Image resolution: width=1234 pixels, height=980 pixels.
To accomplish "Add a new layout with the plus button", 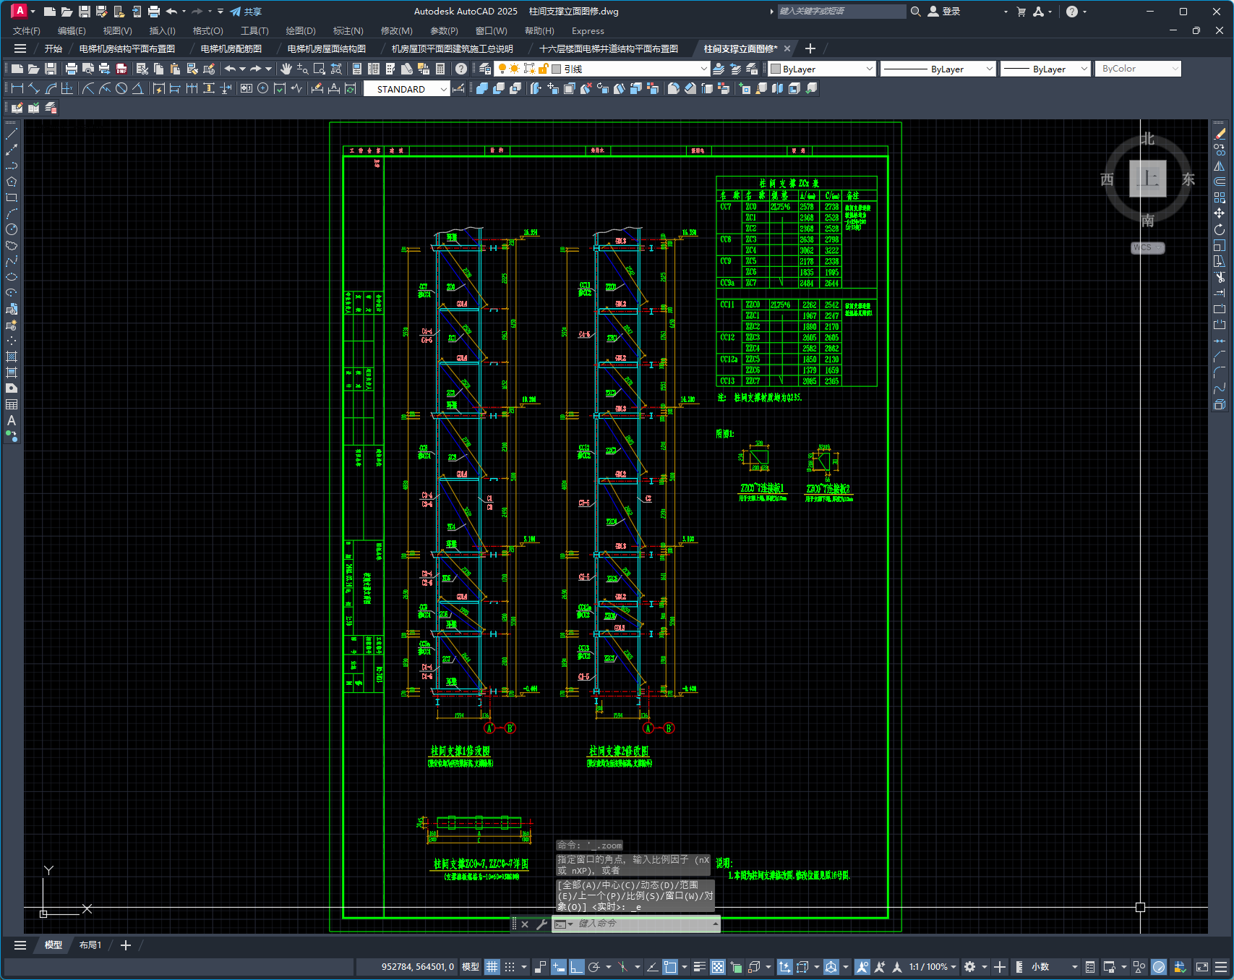I will click(x=126, y=945).
